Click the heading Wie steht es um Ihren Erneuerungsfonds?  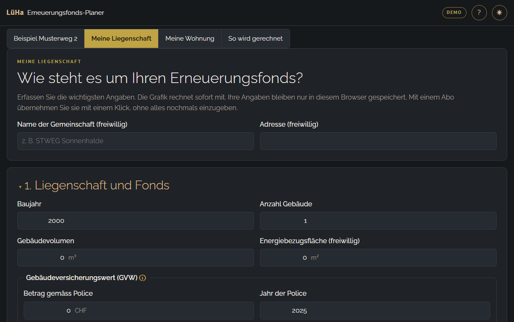pos(160,78)
